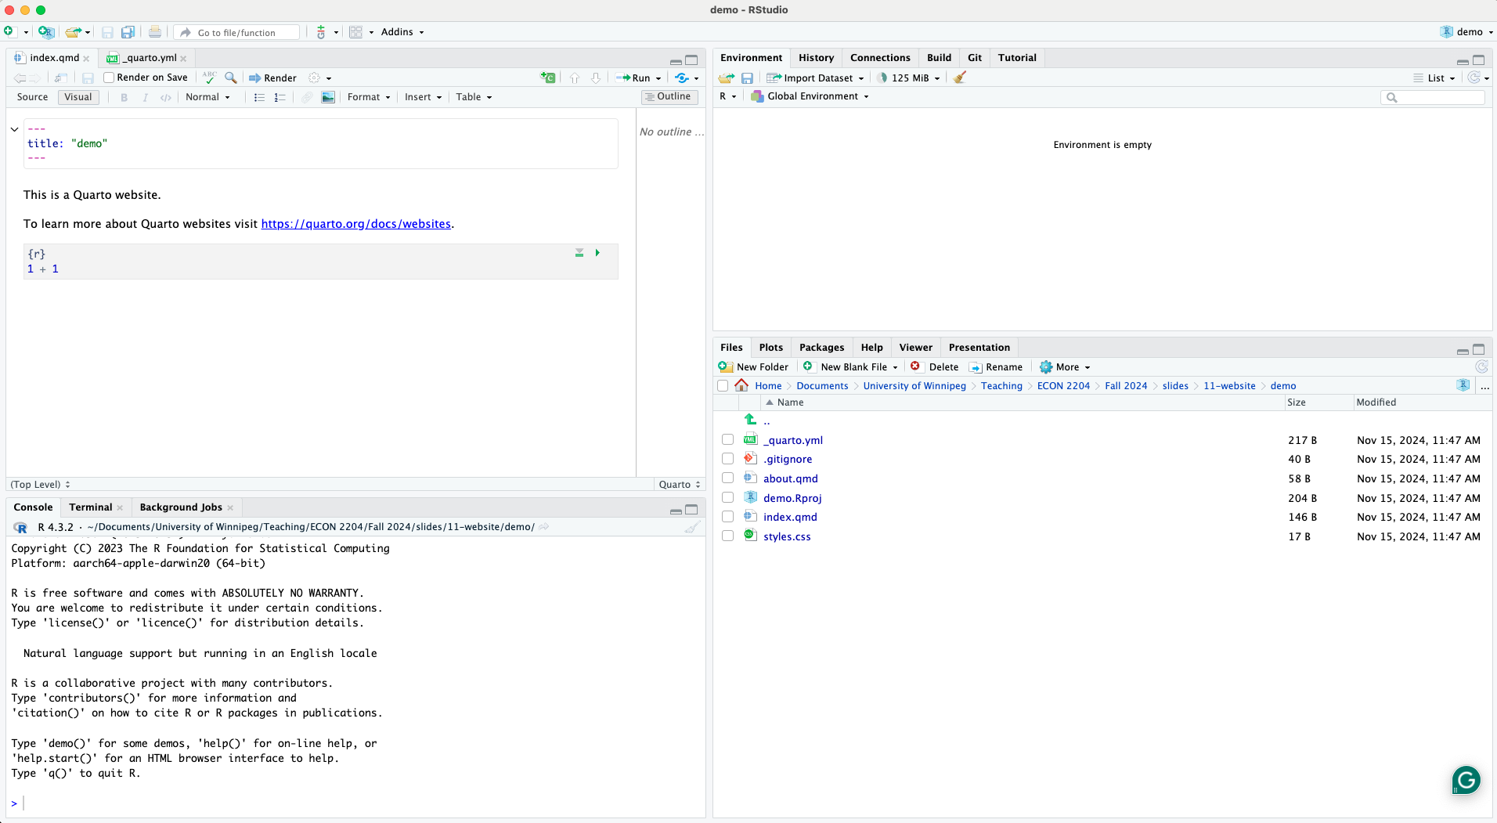Click the Home folder icon in Files
The image size is (1497, 823).
(741, 385)
